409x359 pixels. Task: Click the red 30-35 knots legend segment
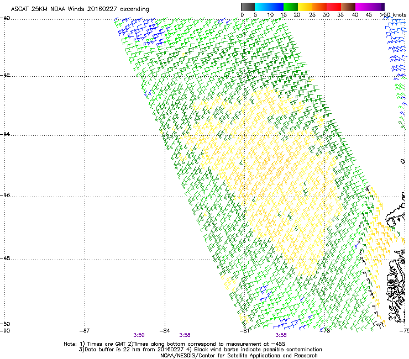click(334, 7)
